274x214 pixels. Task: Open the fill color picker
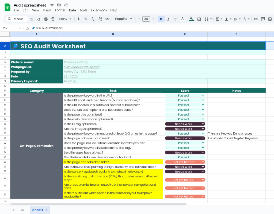pyautogui.click(x=192, y=19)
